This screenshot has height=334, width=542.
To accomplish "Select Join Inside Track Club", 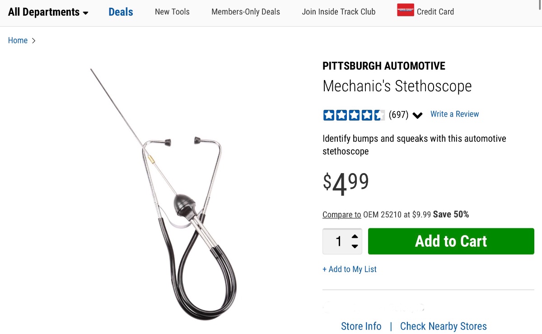I will tap(339, 12).
